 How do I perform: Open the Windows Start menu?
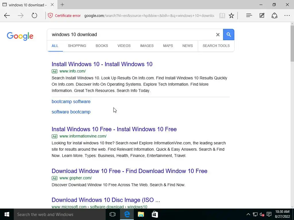click(7, 214)
